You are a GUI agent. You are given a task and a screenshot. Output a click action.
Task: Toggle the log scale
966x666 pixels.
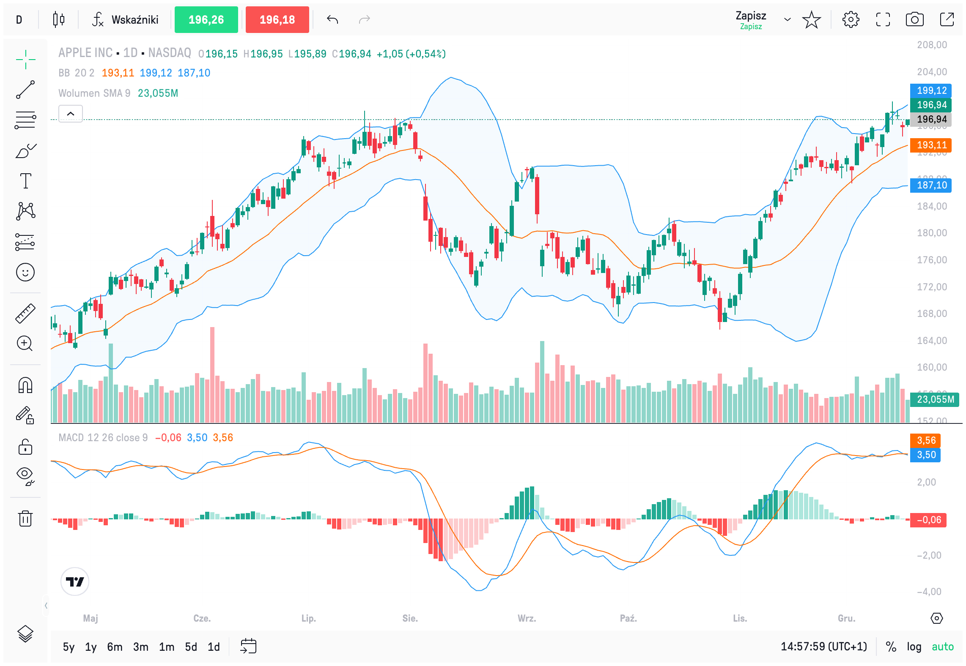coord(914,647)
